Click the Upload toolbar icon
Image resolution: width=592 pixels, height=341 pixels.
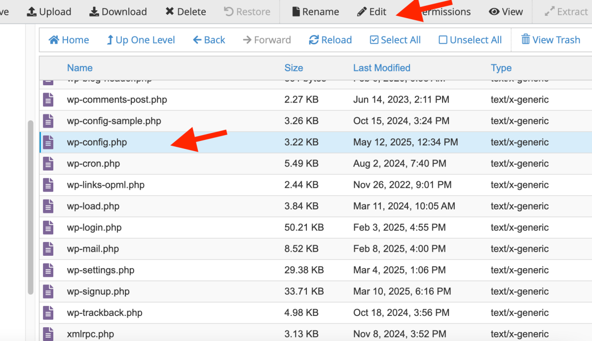[x=32, y=12]
